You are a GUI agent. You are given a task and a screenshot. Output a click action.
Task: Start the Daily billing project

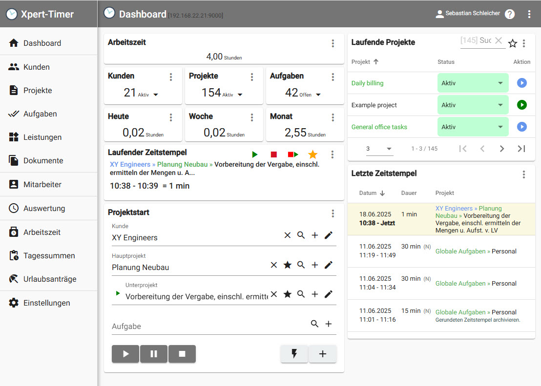[521, 83]
